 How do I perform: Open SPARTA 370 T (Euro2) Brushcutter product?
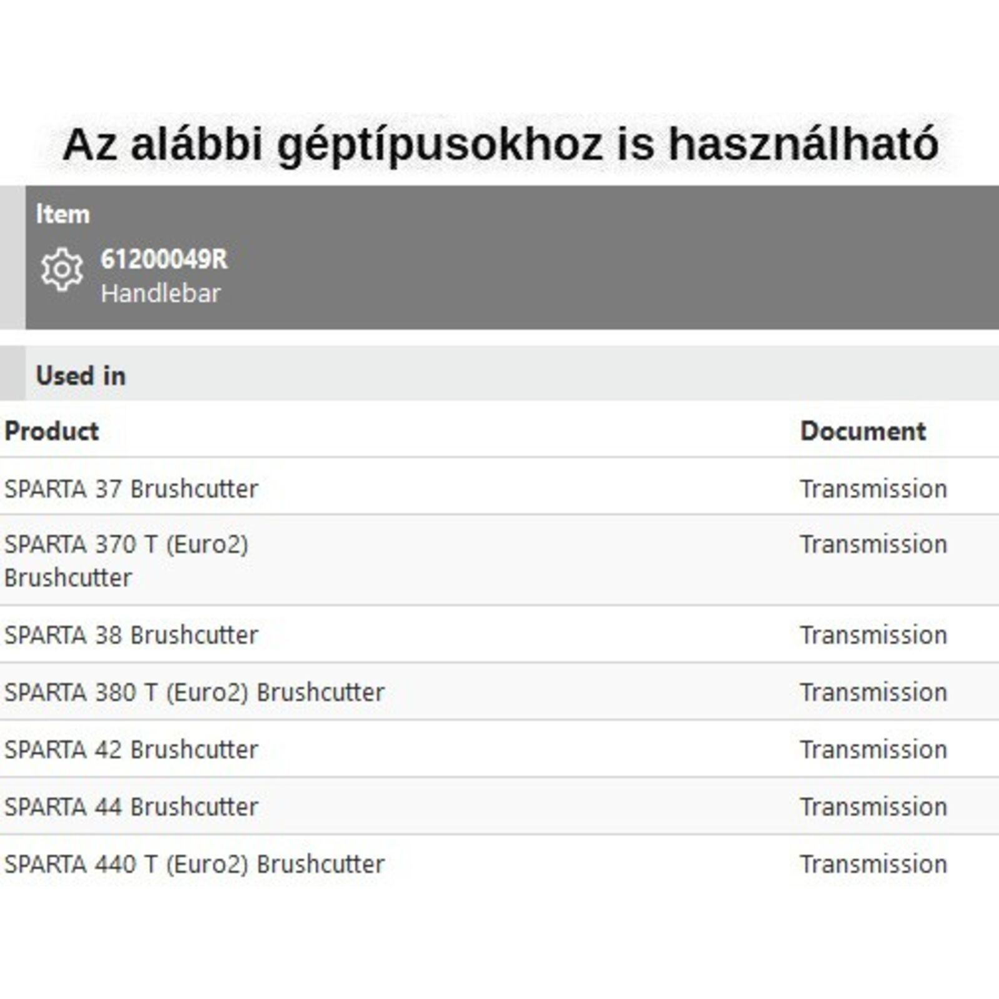coord(126,559)
